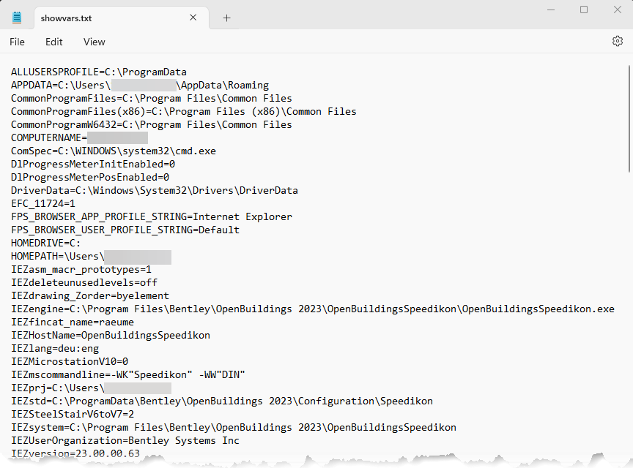
Task: Click the IEZdrawing_Zorder=byelement line
Action: pos(90,296)
